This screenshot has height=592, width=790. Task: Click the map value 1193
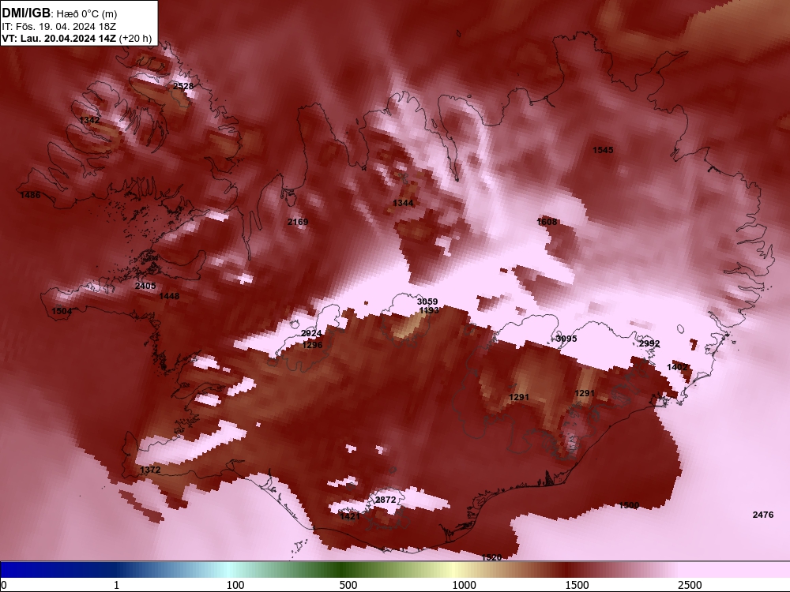(x=429, y=310)
